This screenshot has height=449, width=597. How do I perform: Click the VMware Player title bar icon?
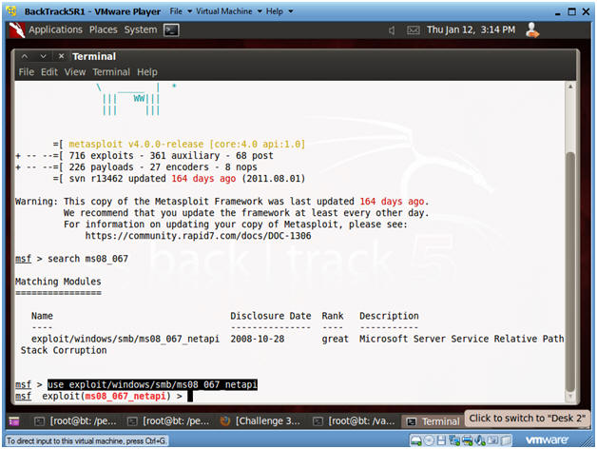tap(11, 11)
